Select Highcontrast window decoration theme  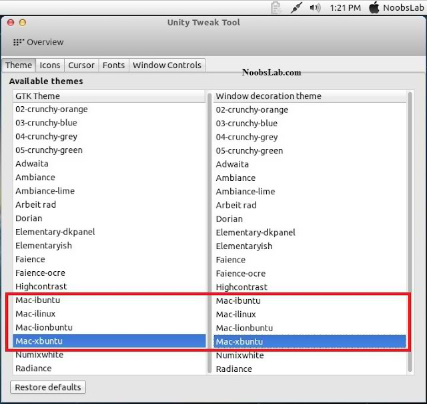coord(310,287)
